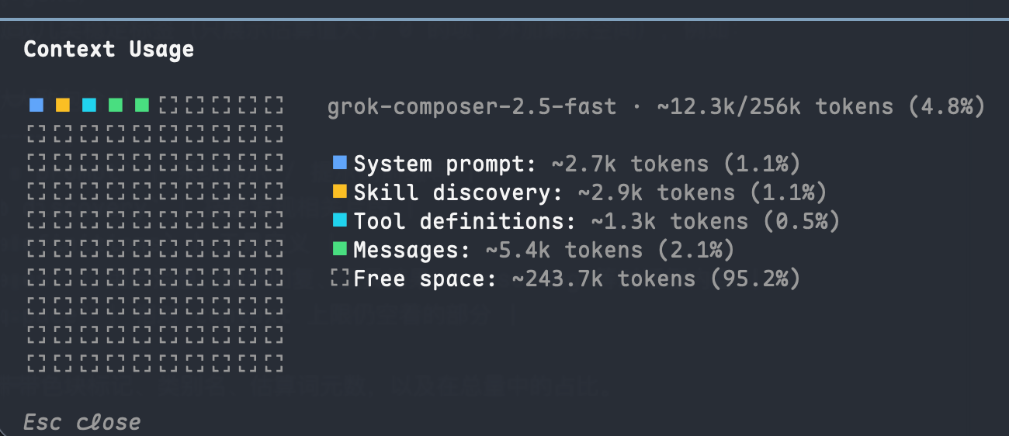Select the grok-composer-2.5-fast model name
1009x436 pixels.
(472, 106)
